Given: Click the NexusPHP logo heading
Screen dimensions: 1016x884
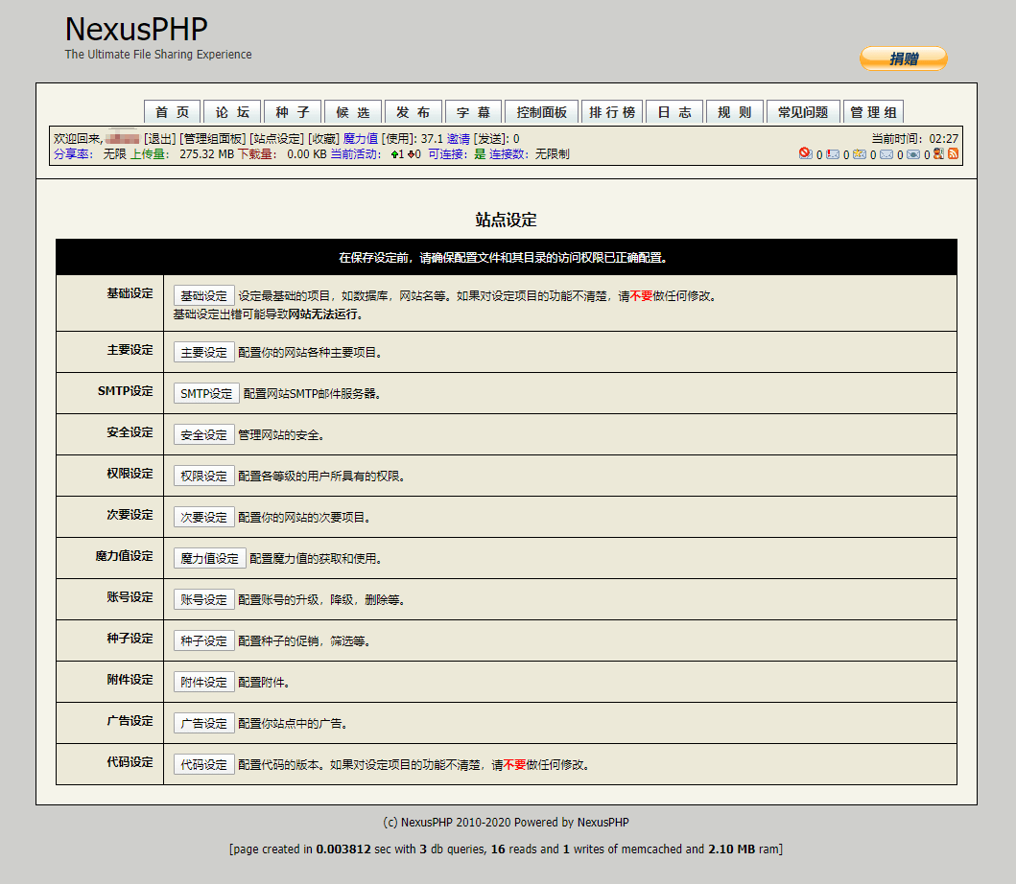Looking at the screenshot, I should (x=136, y=29).
